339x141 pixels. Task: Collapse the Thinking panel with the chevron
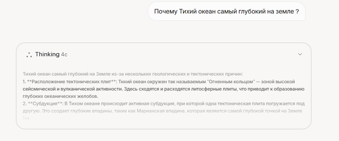[x=300, y=54]
